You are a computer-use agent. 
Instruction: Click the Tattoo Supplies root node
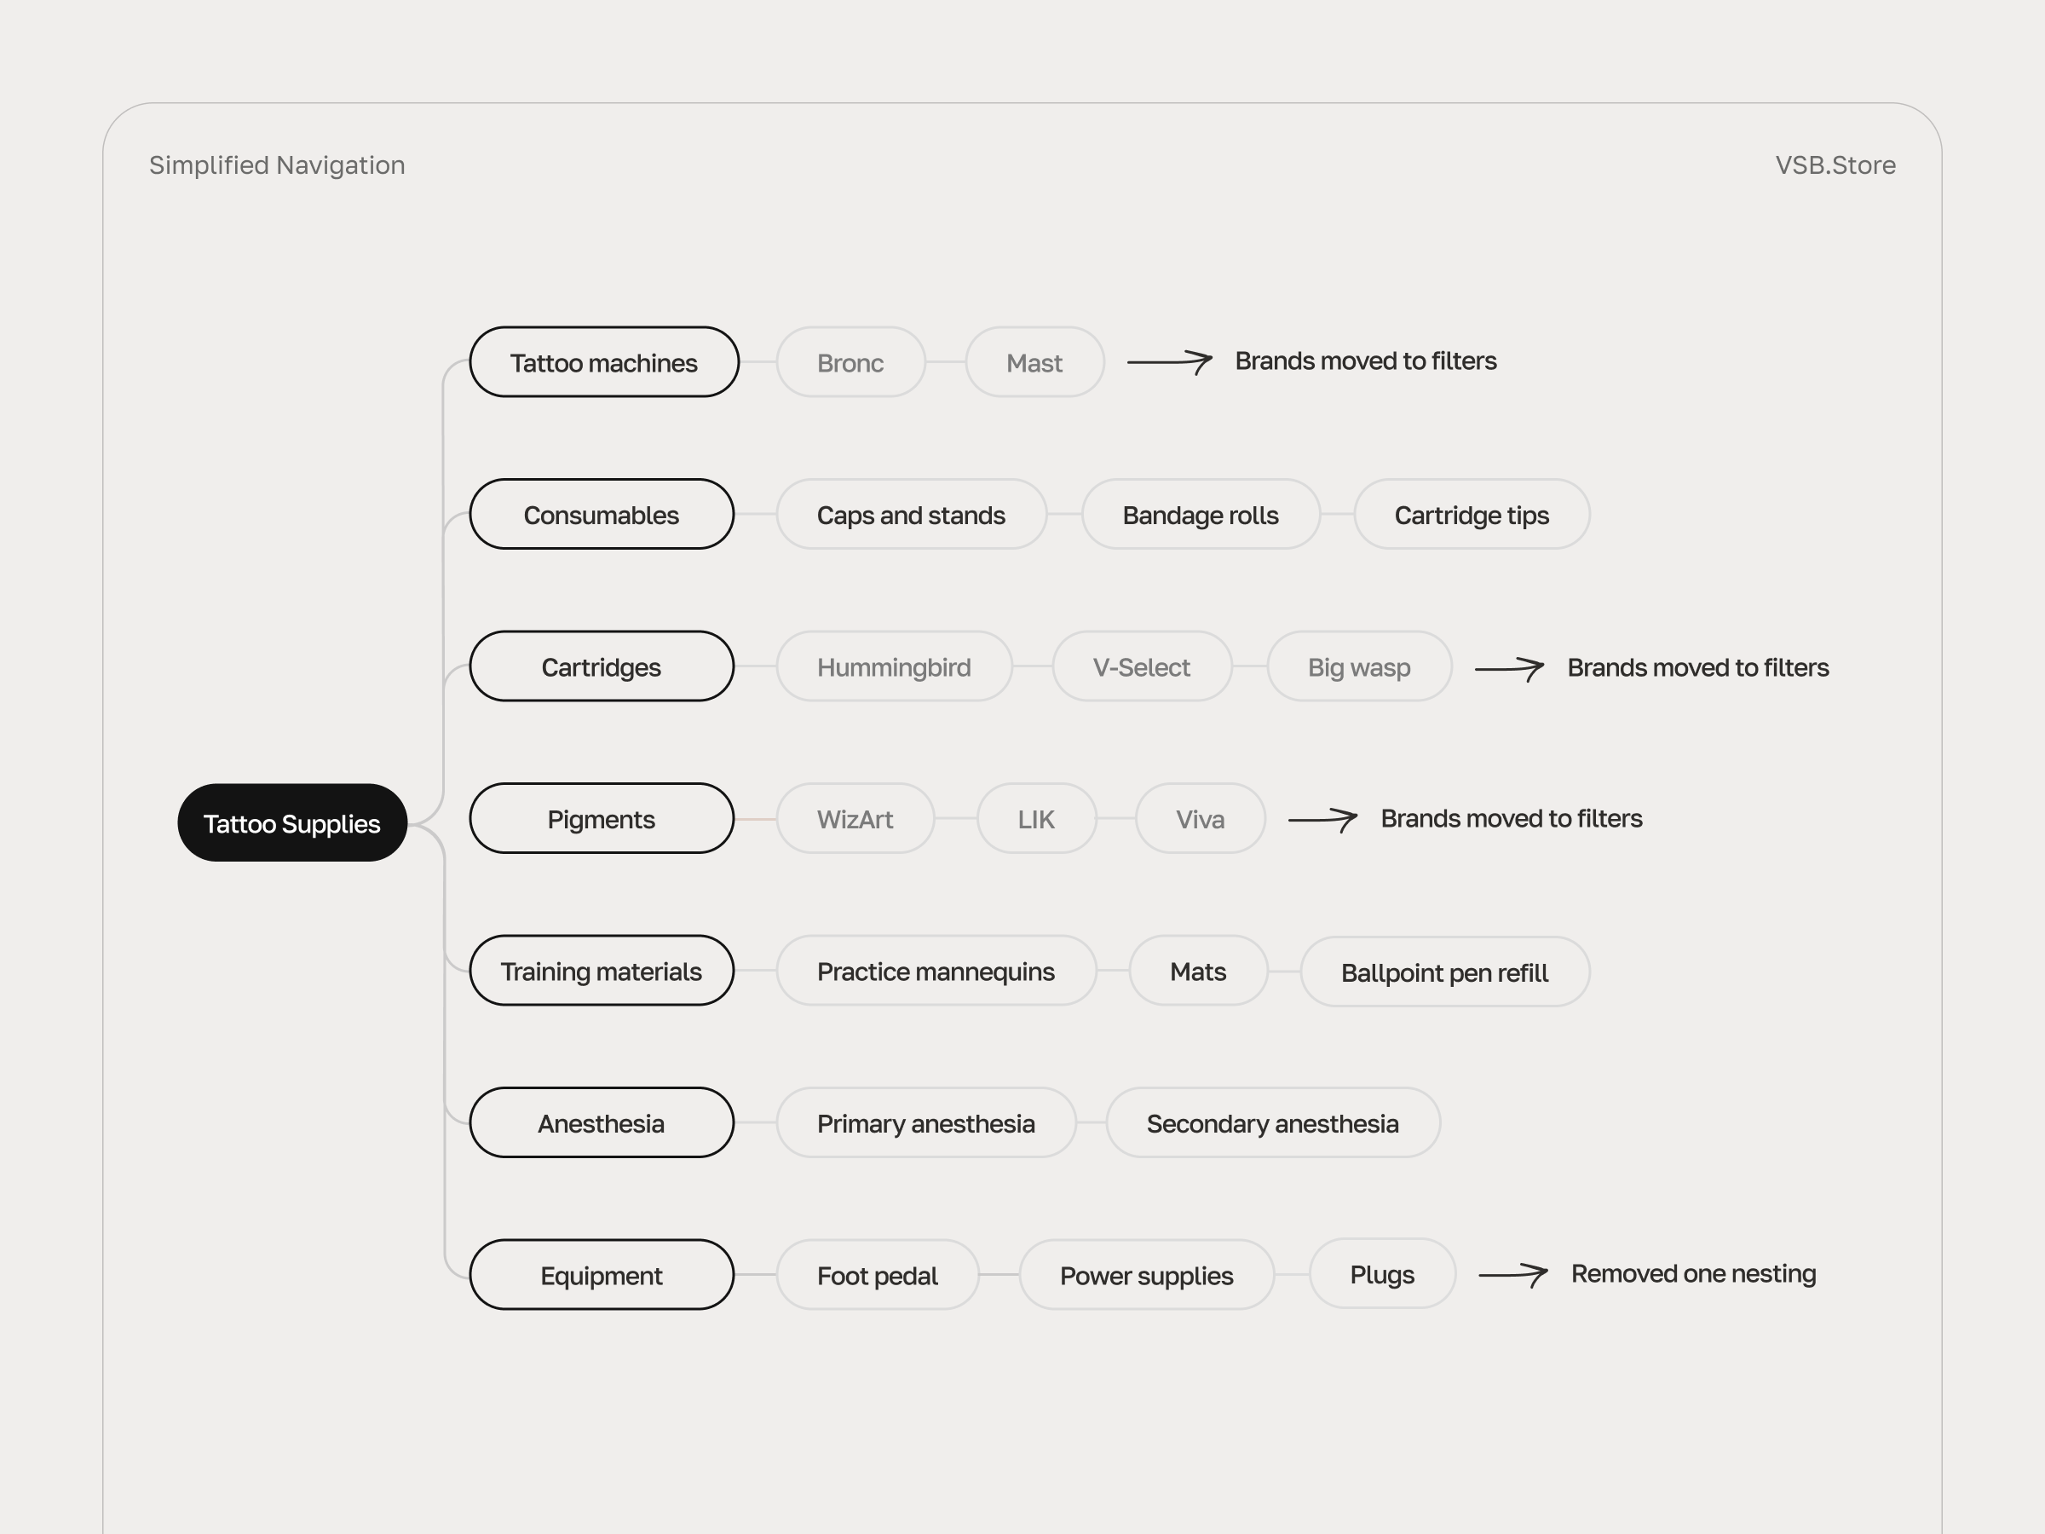tap(292, 823)
